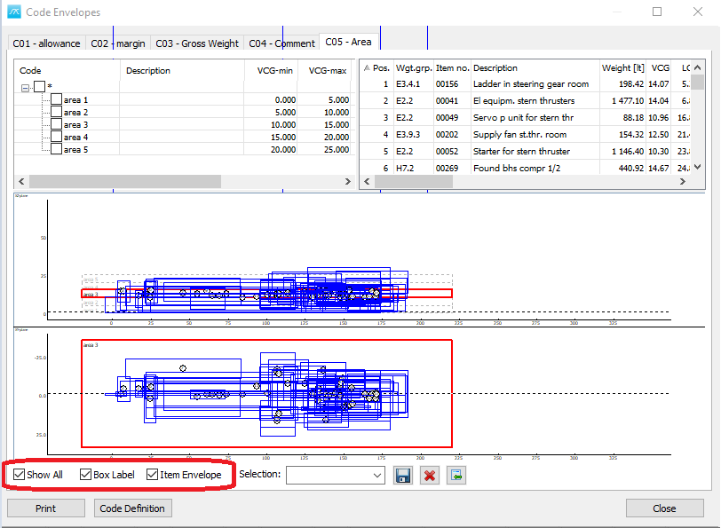The width and height of the screenshot is (721, 528).
Task: Open the C03 - Gross Weight tab
Action: 197,43
